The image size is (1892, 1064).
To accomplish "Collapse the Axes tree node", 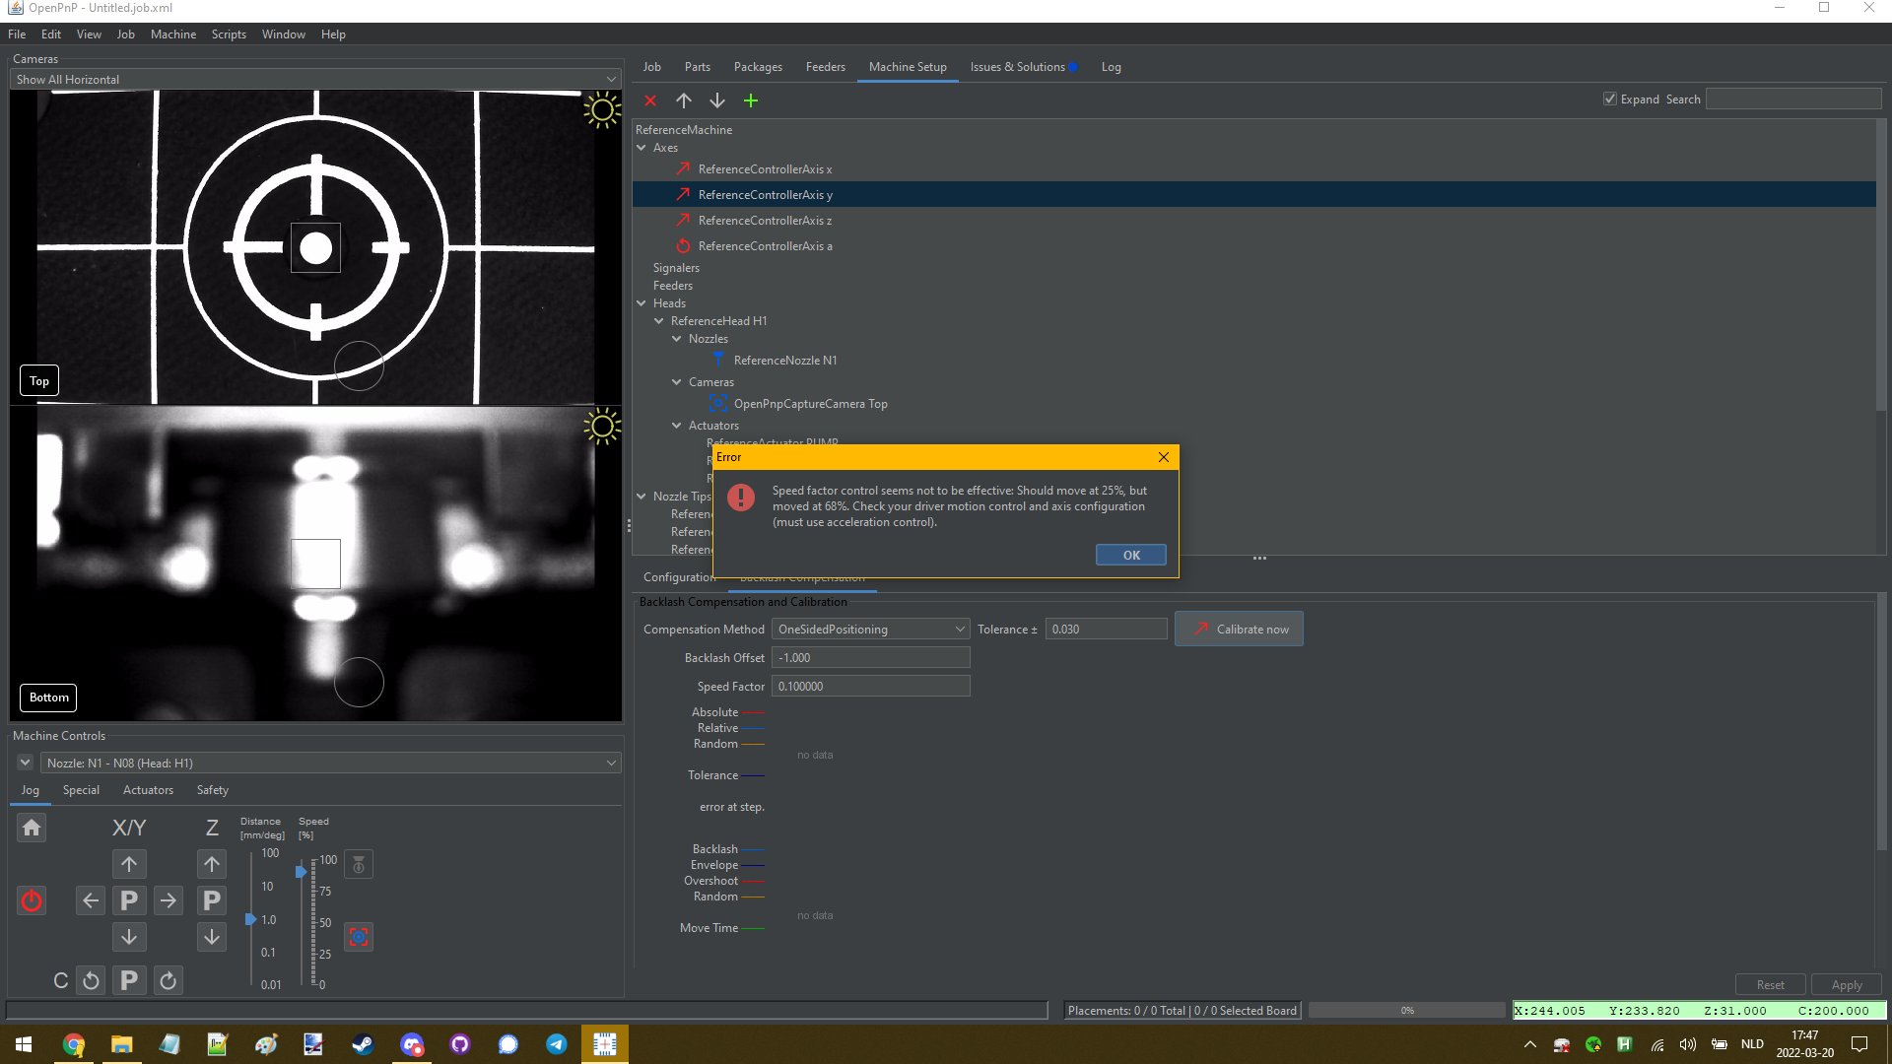I will [x=642, y=148].
